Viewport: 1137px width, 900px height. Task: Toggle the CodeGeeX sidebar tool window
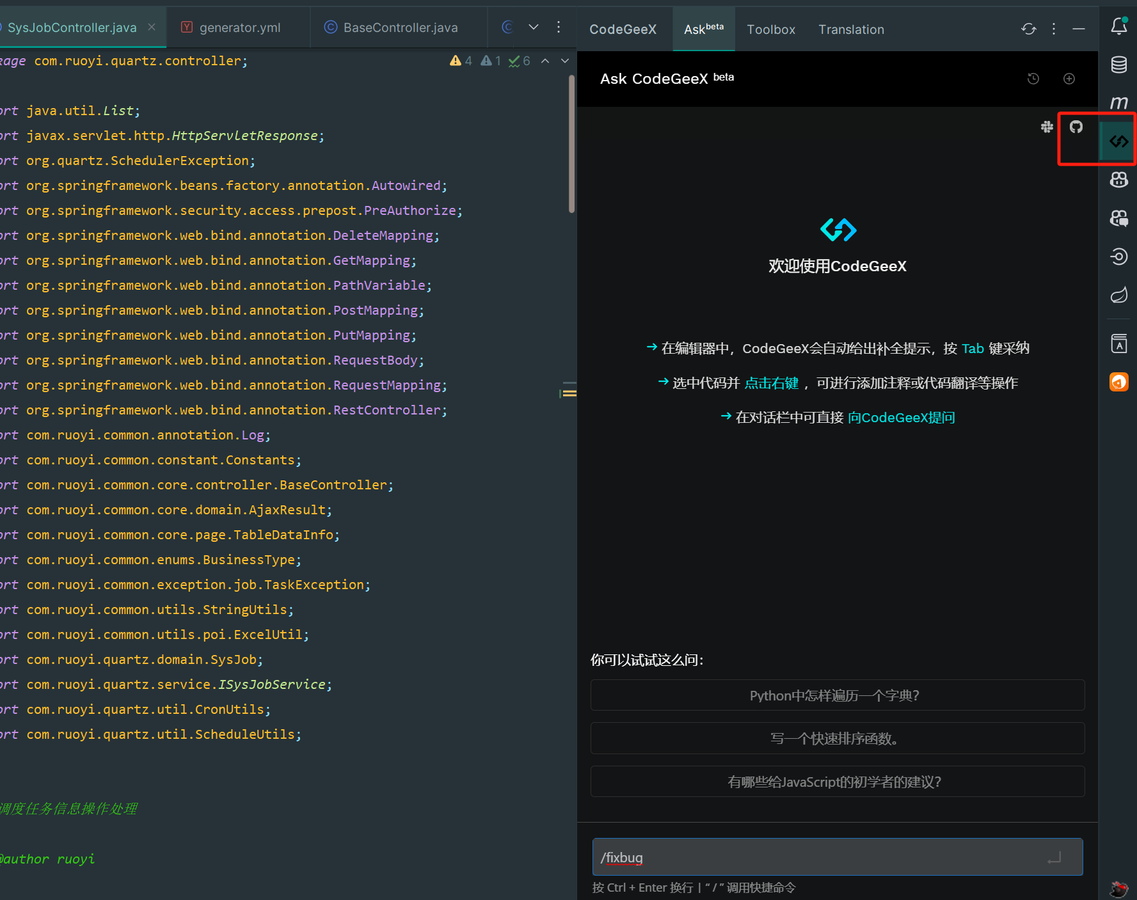pos(1118,141)
